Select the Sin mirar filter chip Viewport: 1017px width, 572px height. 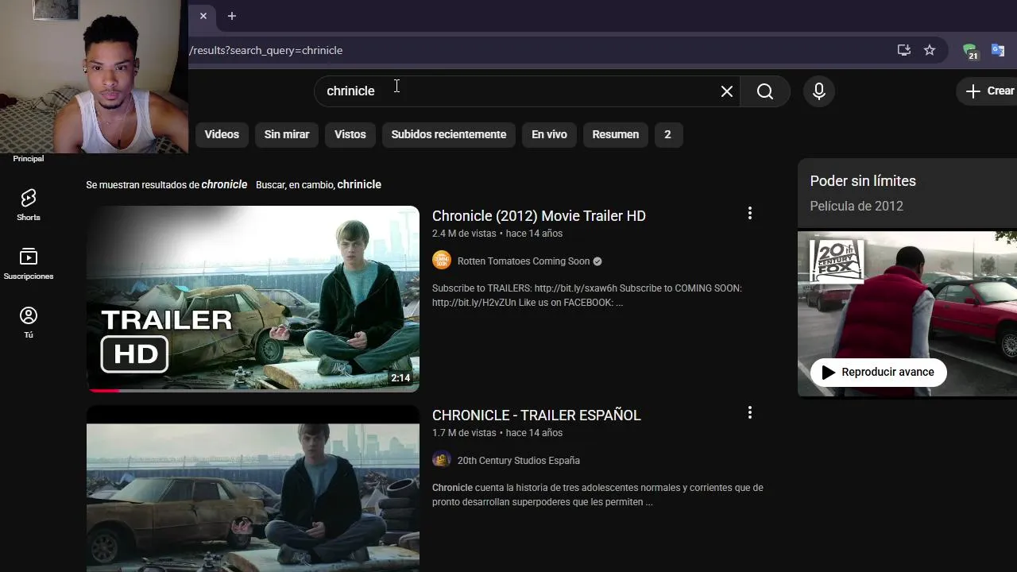tap(287, 134)
